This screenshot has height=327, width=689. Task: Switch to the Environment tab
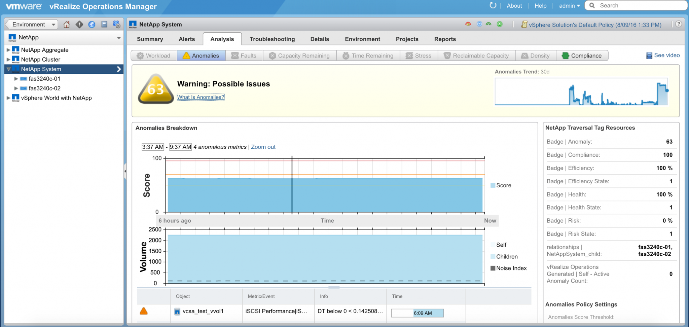(x=362, y=39)
